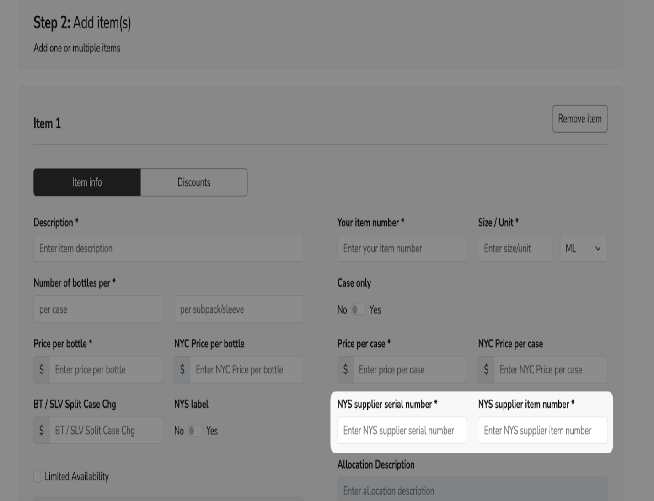Click the per subpack/sleeve field

click(238, 309)
